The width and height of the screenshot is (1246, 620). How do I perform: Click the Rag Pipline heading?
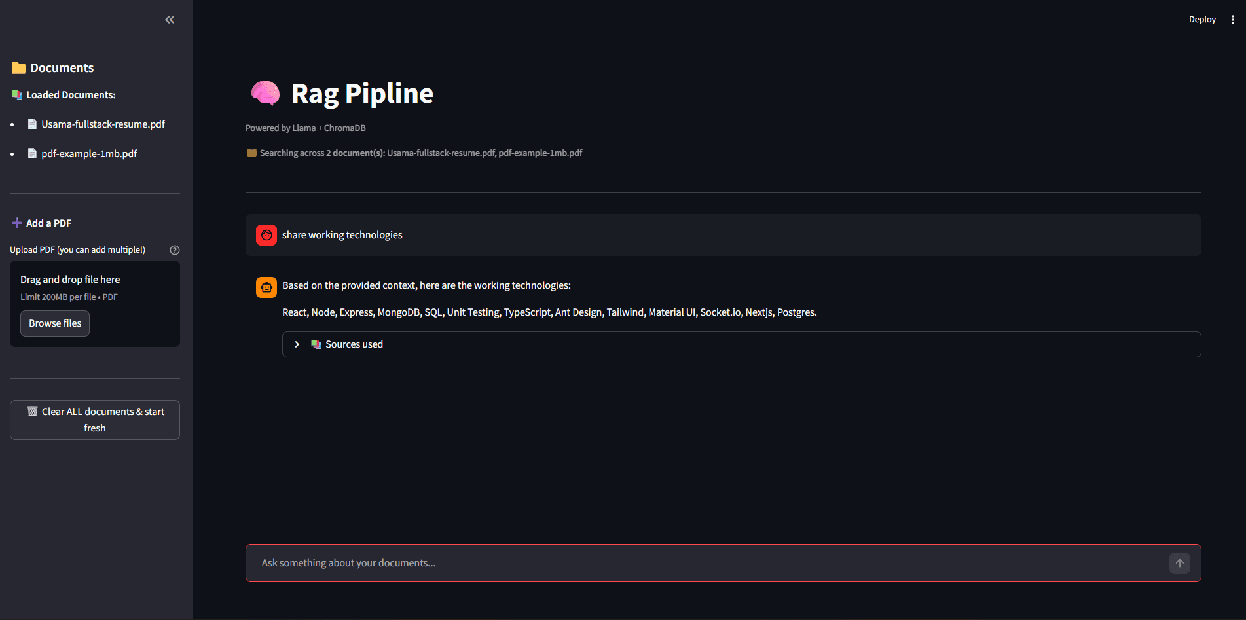(x=362, y=94)
